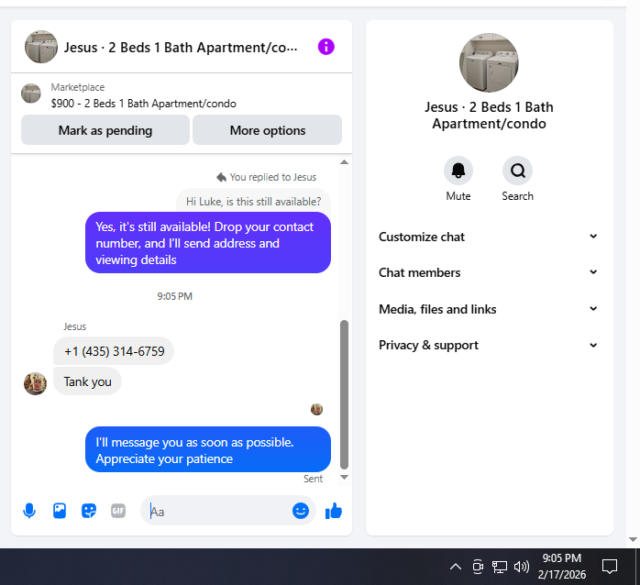This screenshot has width=640, height=585.
Task: Open the GIF picker icon
Action: [x=118, y=511]
